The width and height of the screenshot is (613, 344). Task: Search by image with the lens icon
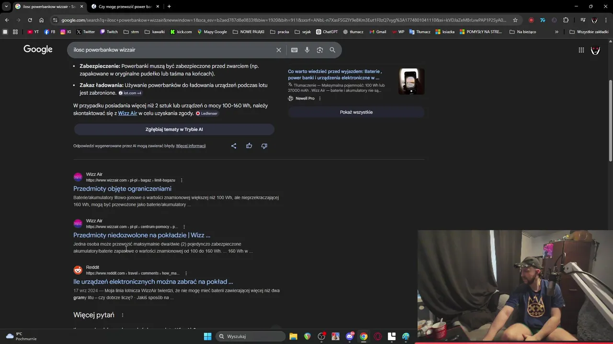320,50
